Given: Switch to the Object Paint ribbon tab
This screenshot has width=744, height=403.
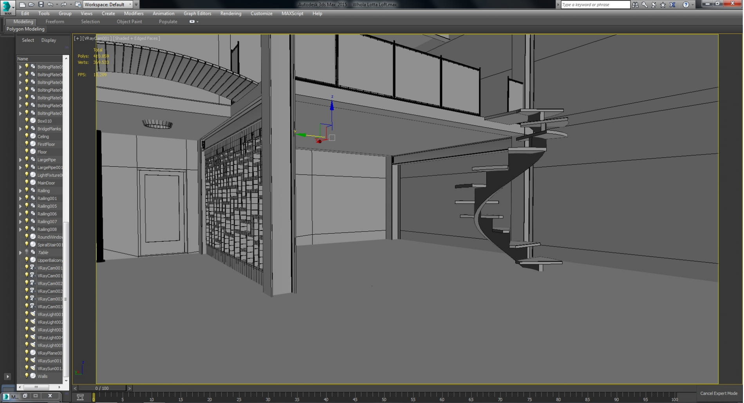Looking at the screenshot, I should coord(129,22).
